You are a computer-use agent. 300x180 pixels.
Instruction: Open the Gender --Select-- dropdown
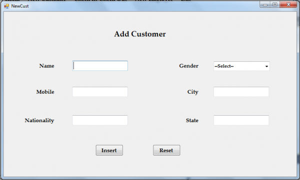click(241, 66)
